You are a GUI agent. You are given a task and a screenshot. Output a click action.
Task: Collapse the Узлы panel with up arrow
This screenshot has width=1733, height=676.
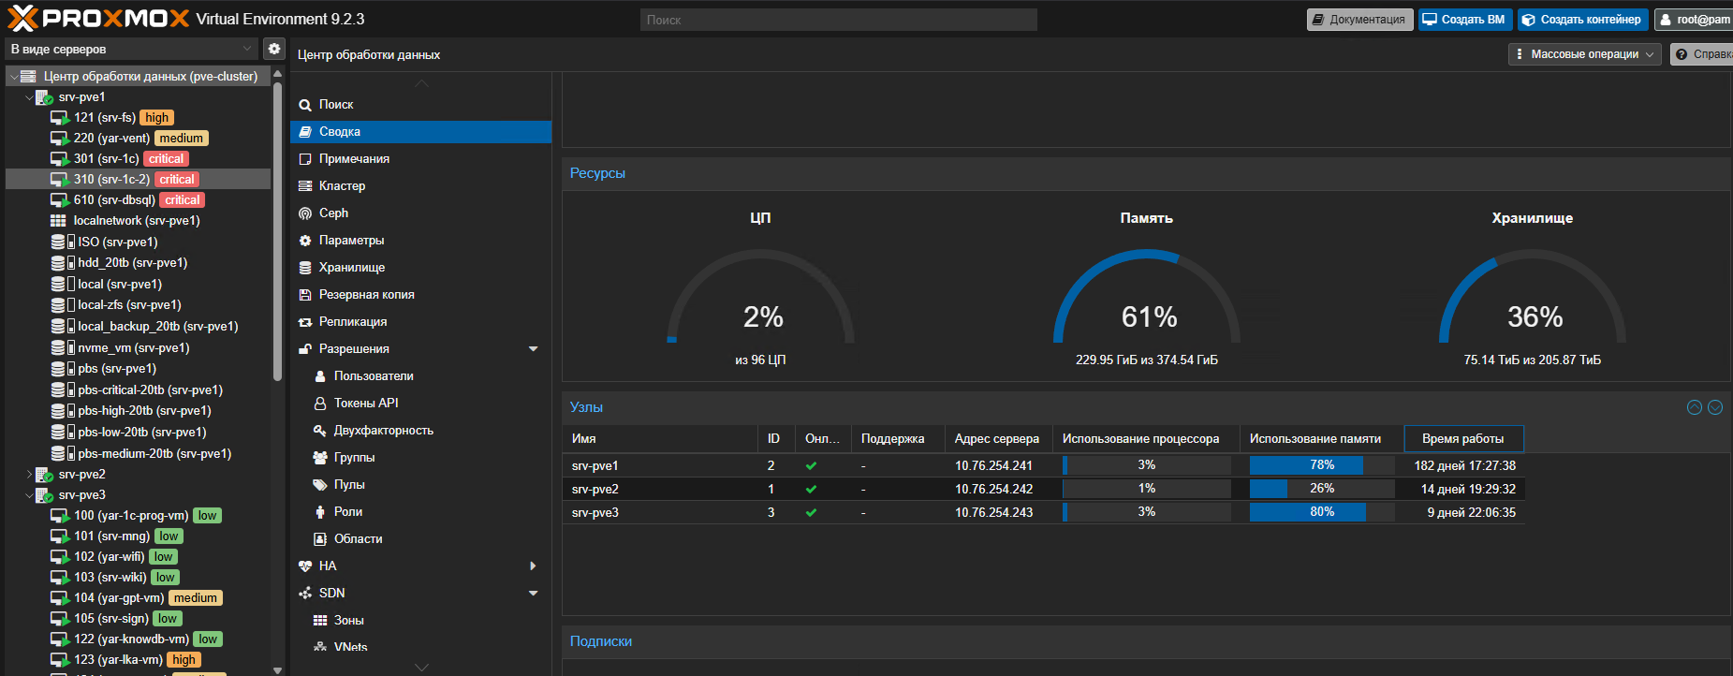coord(1695,407)
